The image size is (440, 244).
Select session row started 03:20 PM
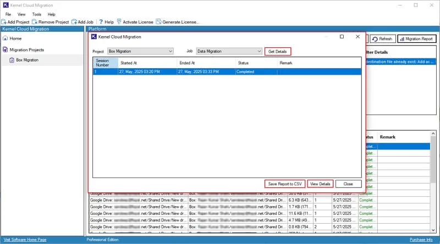click(227, 72)
